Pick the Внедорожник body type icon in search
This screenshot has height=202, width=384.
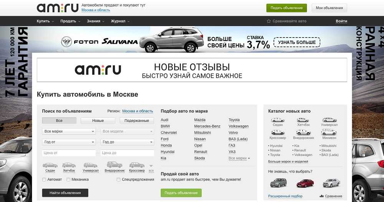click(x=114, y=166)
